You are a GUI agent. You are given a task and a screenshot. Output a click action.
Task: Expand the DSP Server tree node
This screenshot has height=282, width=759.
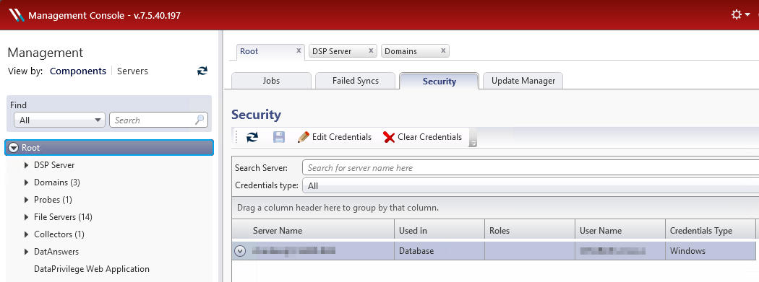(26, 165)
